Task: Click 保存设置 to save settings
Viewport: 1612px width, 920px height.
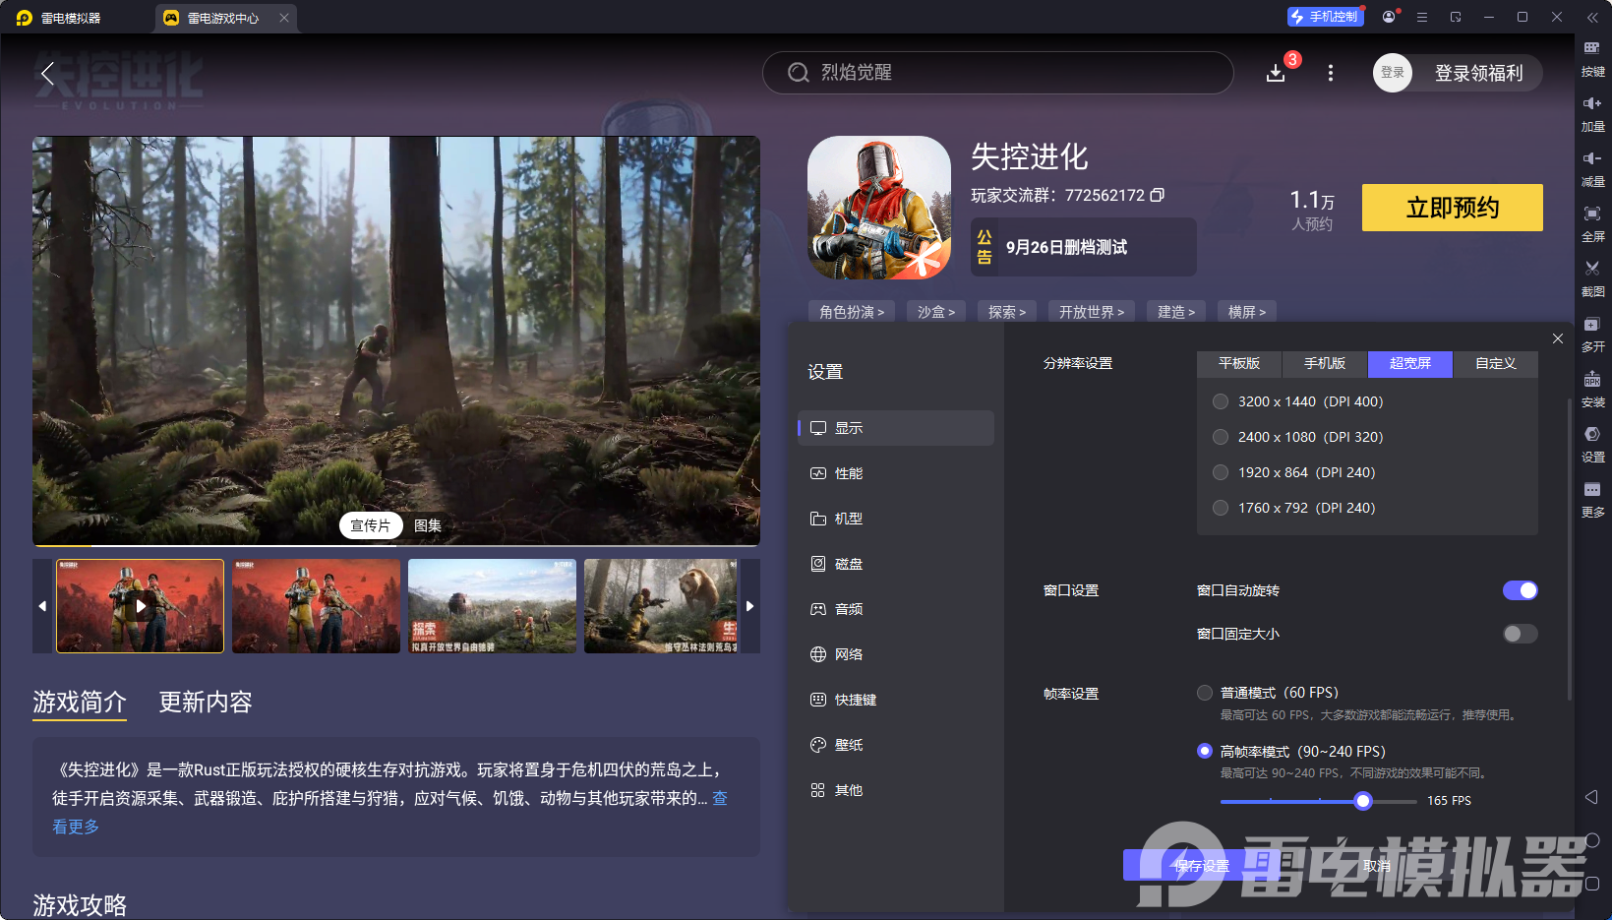Action: point(1202,865)
